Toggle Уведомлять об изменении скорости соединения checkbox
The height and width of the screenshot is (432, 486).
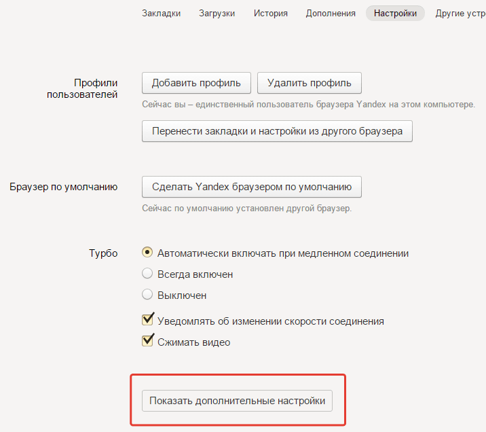(147, 319)
